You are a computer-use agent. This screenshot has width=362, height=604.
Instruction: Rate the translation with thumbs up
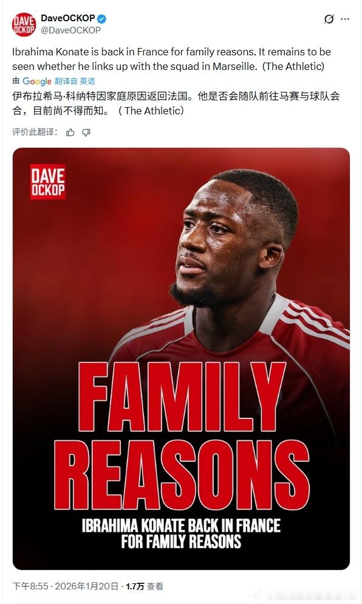(70, 132)
